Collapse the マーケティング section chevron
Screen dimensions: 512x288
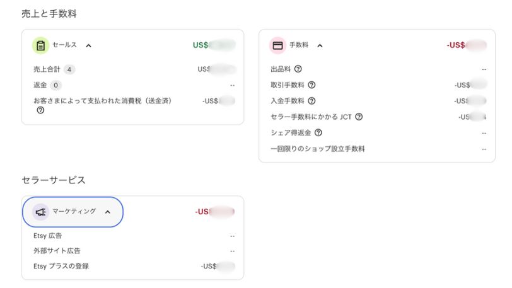point(107,212)
